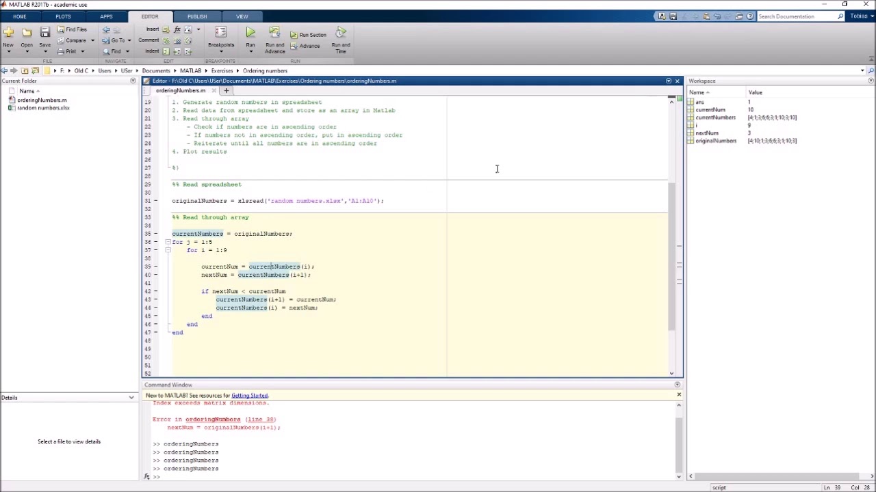Click Find Files in the File group
Screen dimensions: 876x492
(x=72, y=29)
